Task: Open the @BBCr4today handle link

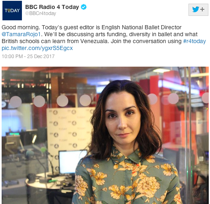Action: click(x=41, y=13)
